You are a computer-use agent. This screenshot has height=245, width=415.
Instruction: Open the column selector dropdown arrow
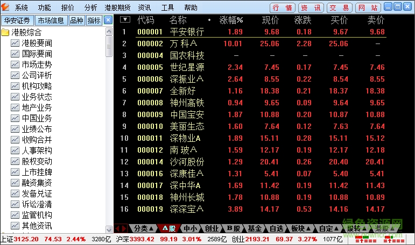(125, 19)
